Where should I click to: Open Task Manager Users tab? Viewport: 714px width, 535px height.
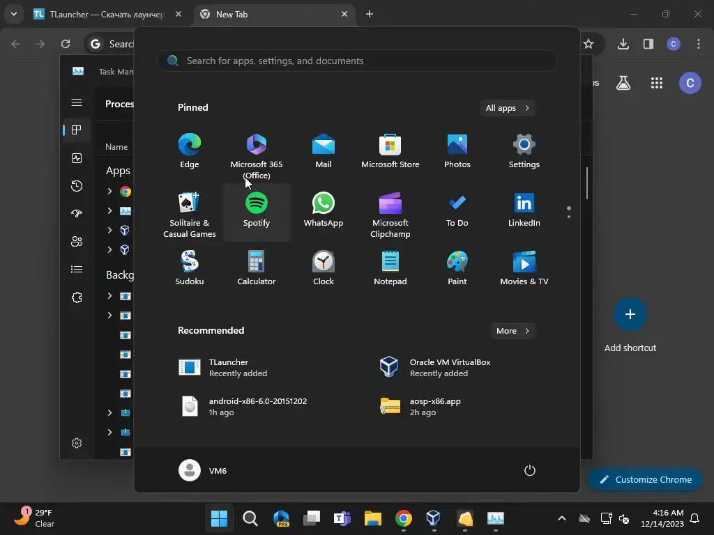77,241
